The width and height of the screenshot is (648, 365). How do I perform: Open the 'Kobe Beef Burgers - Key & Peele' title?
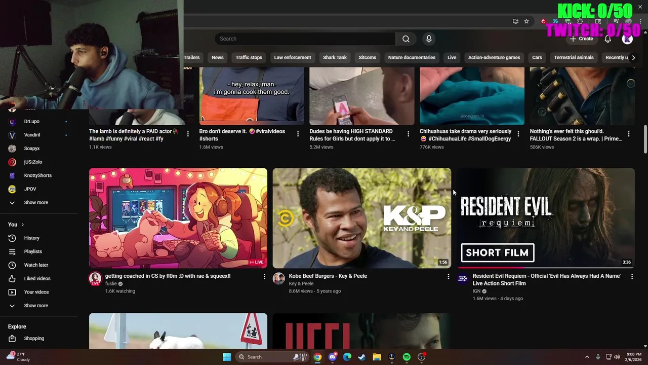coord(328,276)
